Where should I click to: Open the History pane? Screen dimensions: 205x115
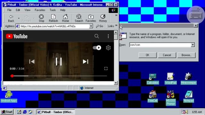[x=103, y=19]
